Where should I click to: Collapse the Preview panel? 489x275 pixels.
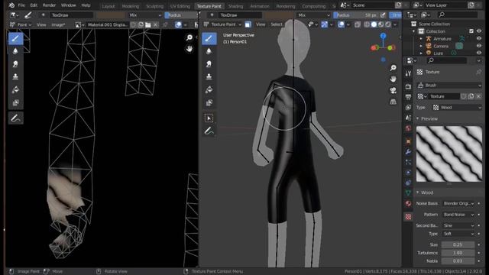pyautogui.click(x=418, y=119)
